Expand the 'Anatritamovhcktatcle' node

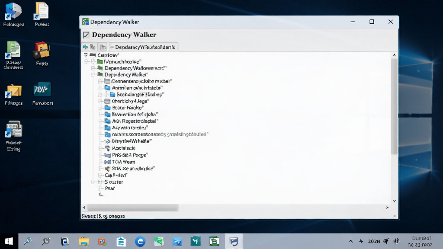[100, 88]
